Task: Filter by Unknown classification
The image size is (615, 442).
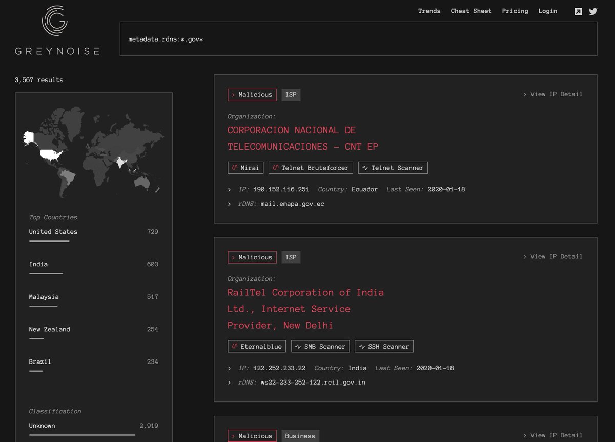Action: click(x=93, y=428)
